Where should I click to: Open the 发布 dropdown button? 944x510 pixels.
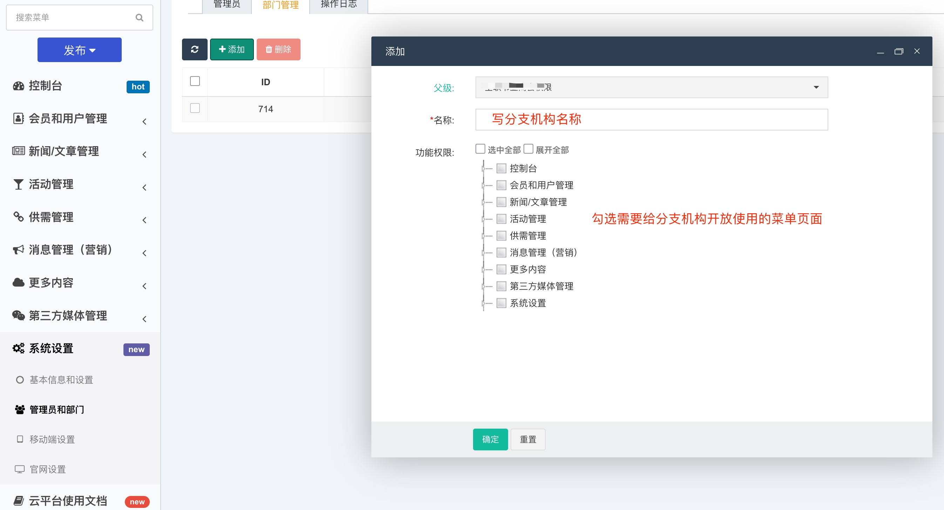(80, 50)
